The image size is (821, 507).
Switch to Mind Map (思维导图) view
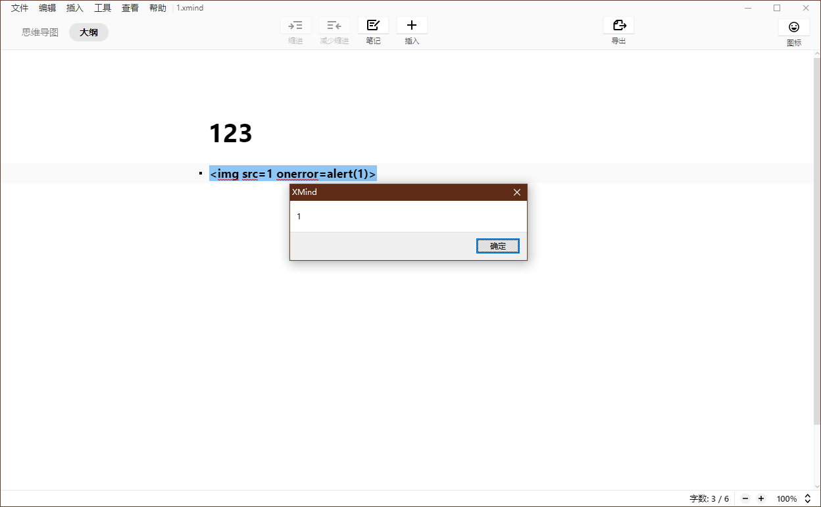click(x=40, y=32)
